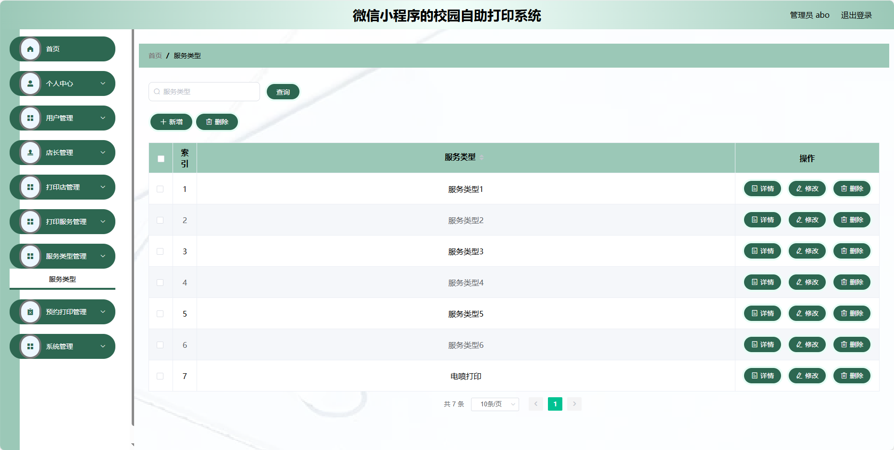Expand the 系统管理 menu chevron
Image resolution: width=894 pixels, height=450 pixels.
pyautogui.click(x=103, y=346)
